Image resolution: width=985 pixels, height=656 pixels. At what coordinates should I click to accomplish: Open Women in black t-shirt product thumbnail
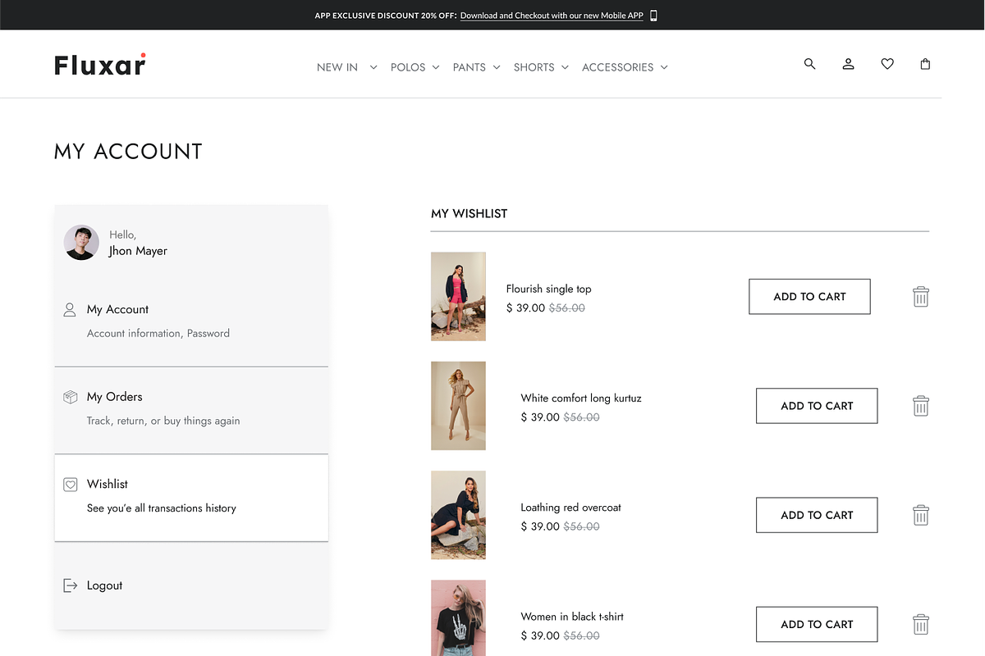pos(458,618)
